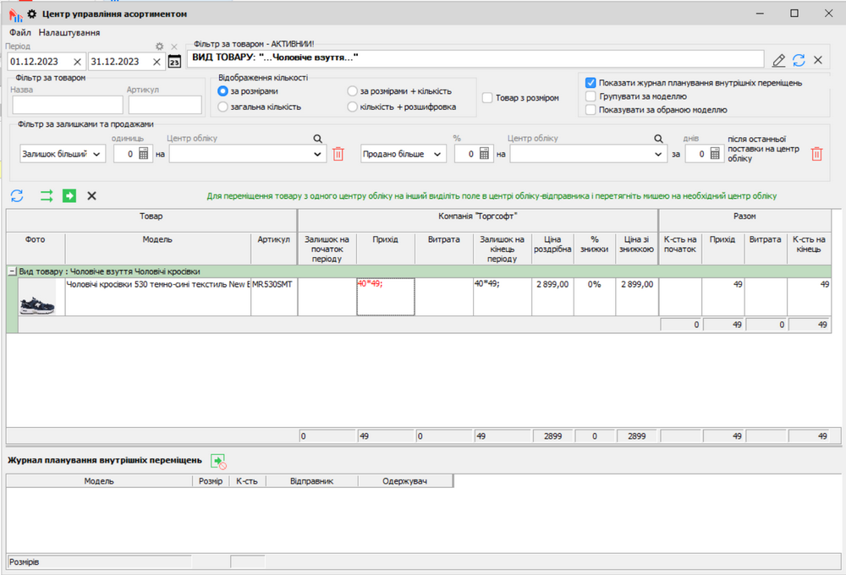Clear the active product filter with X icon
This screenshot has width=846, height=575.
(818, 60)
